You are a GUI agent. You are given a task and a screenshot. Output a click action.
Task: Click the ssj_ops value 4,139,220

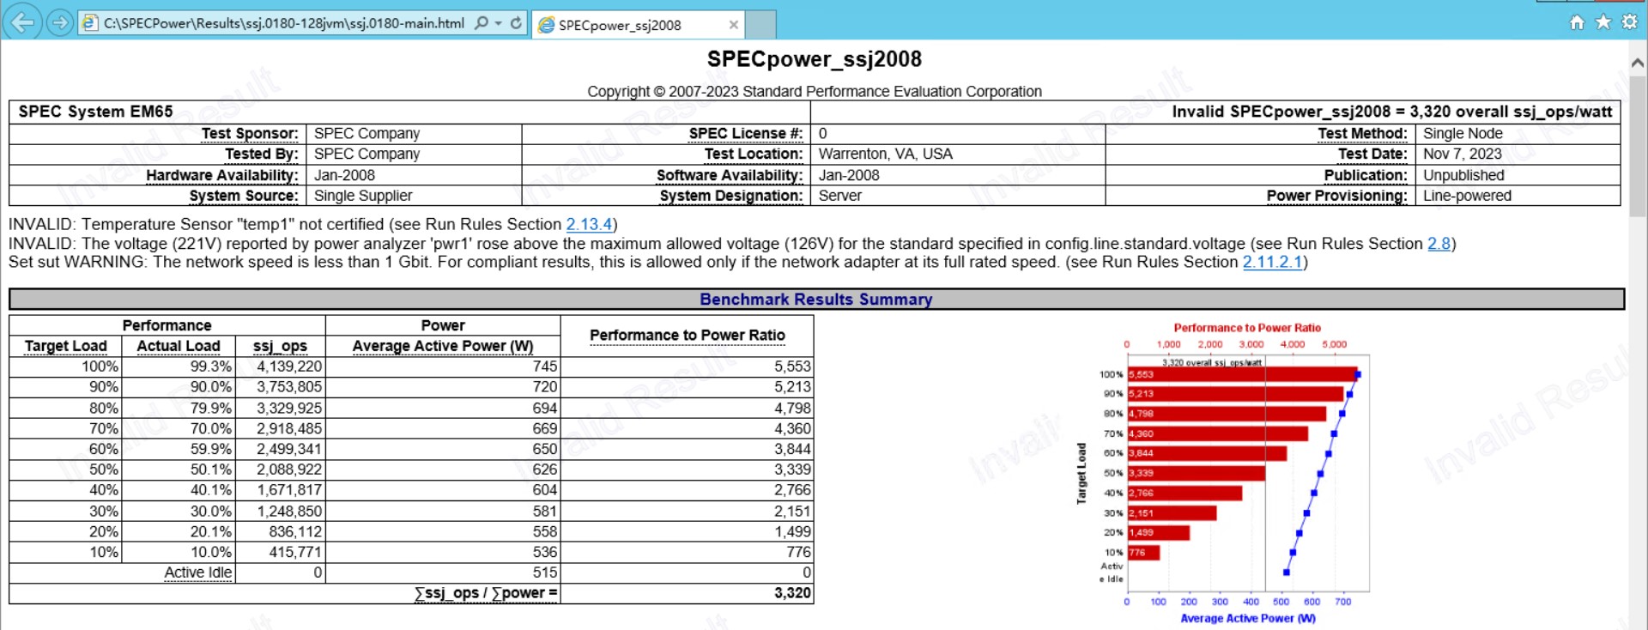point(289,366)
